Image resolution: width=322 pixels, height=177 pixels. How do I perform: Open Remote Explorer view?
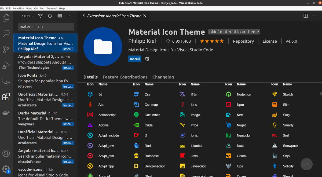click(6, 81)
